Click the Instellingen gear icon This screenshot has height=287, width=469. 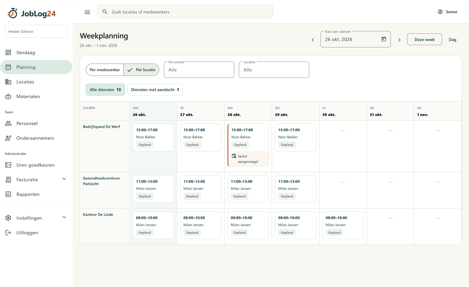[8, 218]
